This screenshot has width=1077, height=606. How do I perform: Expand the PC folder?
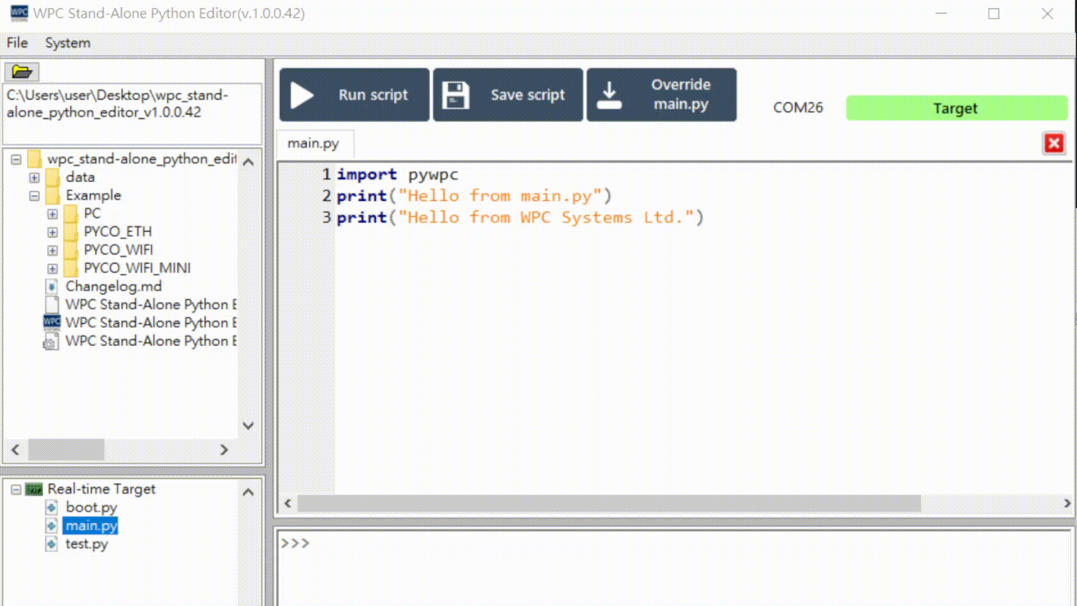pos(53,214)
